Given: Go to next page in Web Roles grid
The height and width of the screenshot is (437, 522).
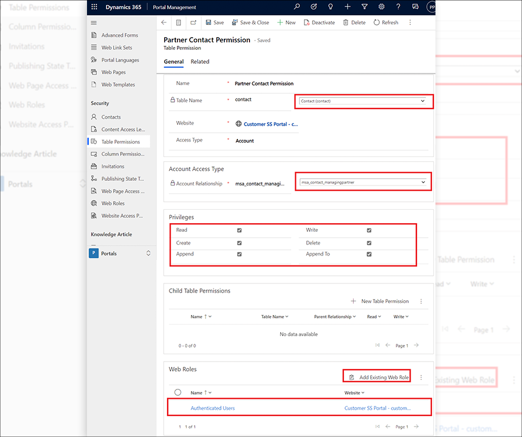Looking at the screenshot, I should click(416, 427).
